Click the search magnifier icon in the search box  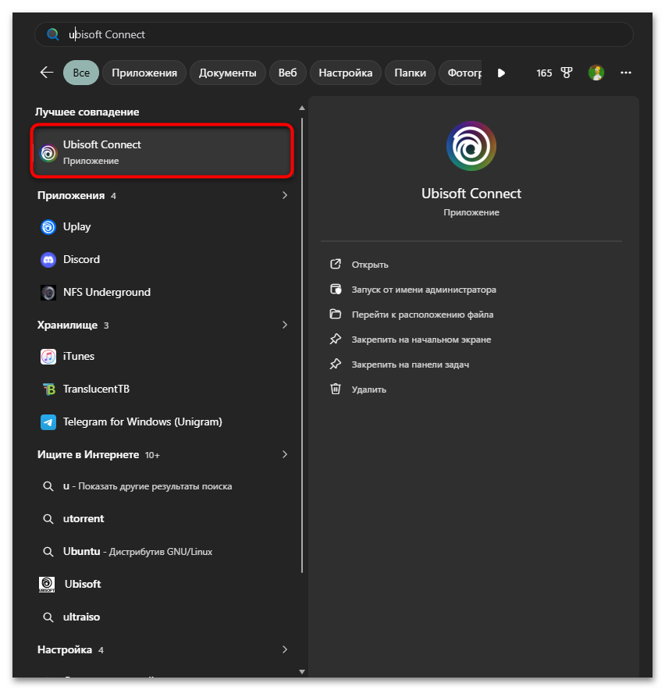[x=53, y=34]
